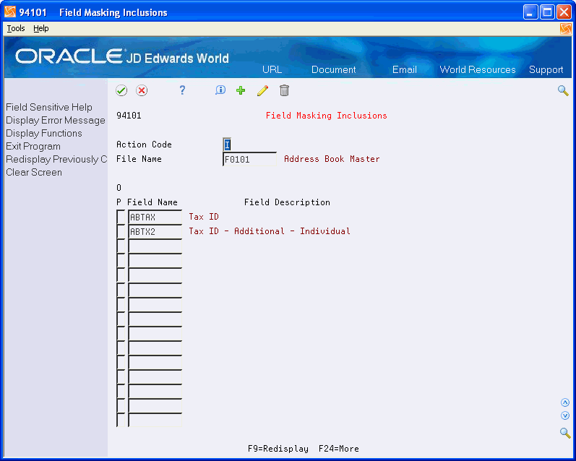Select Display Error Message

56,121
